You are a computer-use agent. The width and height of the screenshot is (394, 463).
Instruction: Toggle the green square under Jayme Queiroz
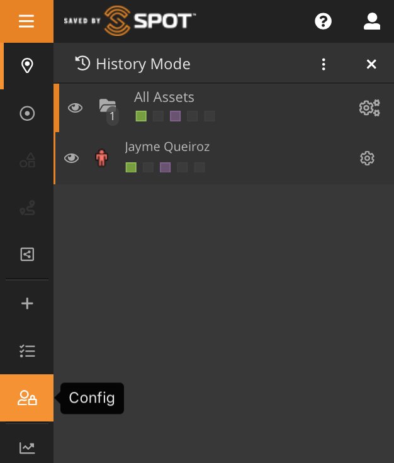(131, 167)
